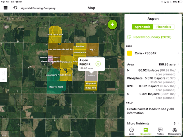Screen dimensions: 183x137
Task: Open the Observations binoculars icon
Action: click(x=175, y=131)
